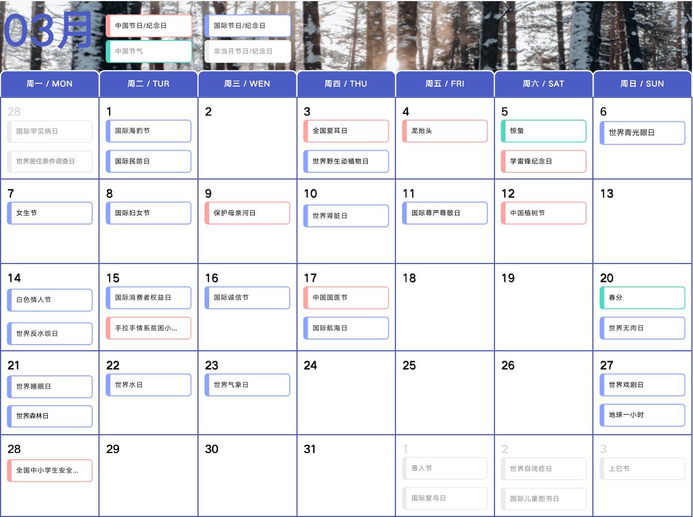693x517 pixels.
Task: Click the 周日 / SUN column header
Action: [642, 84]
